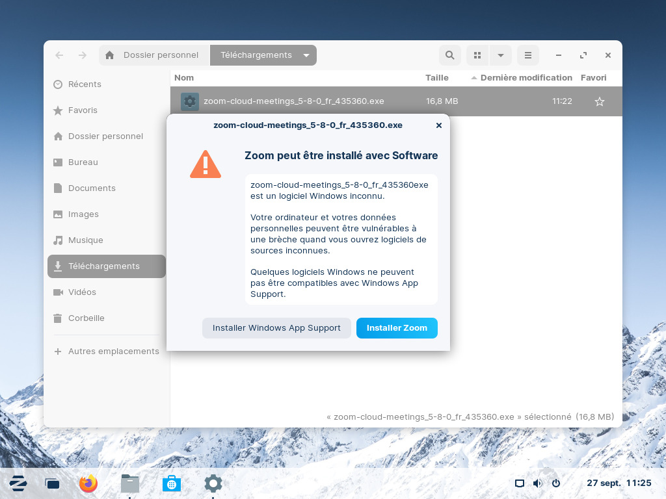Click the search magnifier icon
The image size is (666, 499).
[450, 55]
